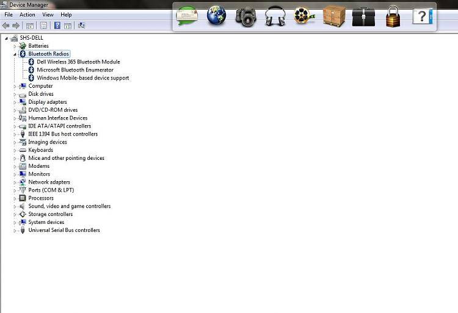Expand the DVD/CD-ROM drives node
The height and width of the screenshot is (313, 458).
[x=15, y=110]
